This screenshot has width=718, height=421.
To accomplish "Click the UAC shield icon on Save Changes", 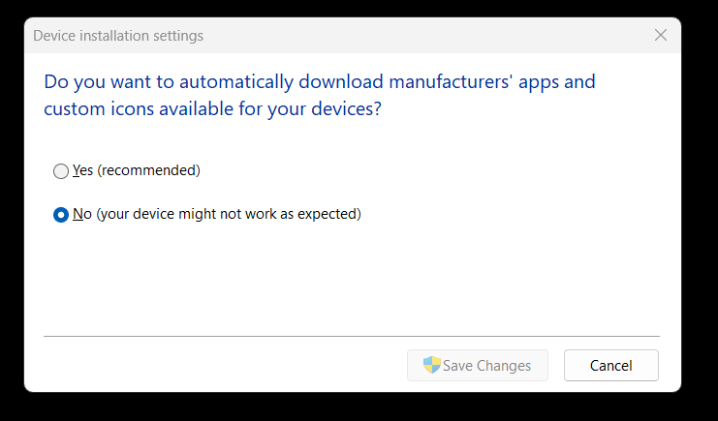I will click(432, 365).
